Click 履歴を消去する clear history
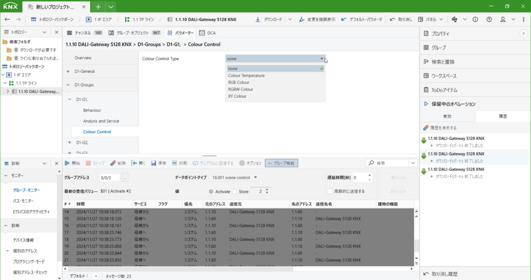 (x=440, y=128)
